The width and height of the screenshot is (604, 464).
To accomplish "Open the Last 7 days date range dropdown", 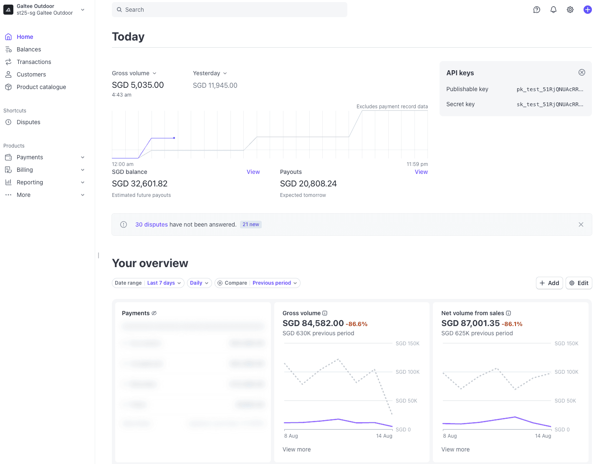I will [164, 283].
